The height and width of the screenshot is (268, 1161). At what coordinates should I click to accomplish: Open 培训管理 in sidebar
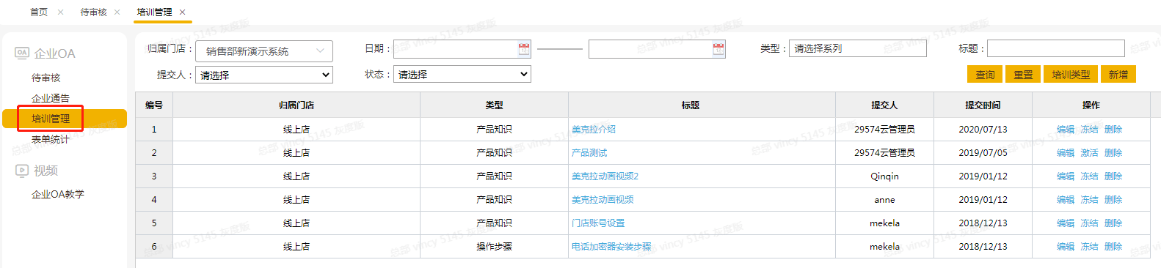[x=51, y=119]
